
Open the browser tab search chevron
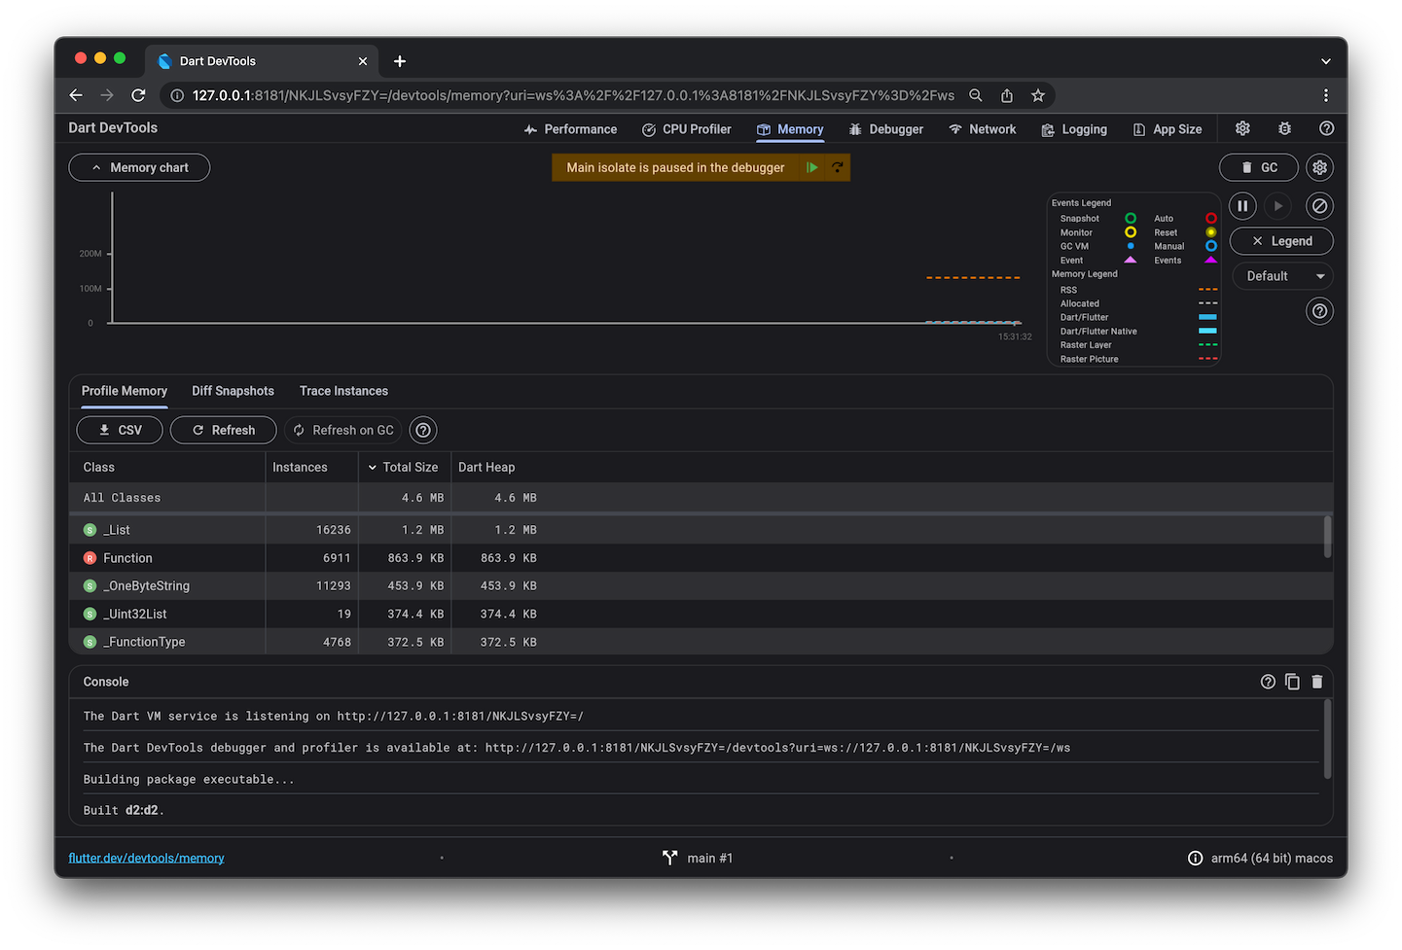coord(1325,60)
